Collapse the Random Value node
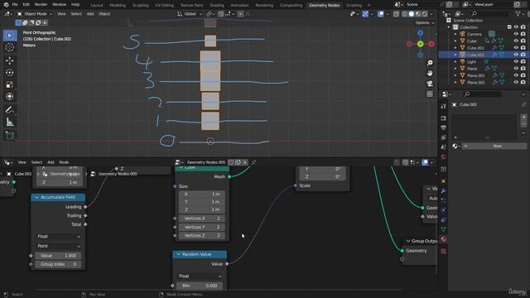Screen dimensions: 530x298 point(179,254)
